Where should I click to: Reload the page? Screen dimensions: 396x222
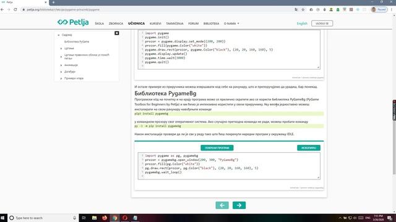pyautogui.click(x=15, y=10)
